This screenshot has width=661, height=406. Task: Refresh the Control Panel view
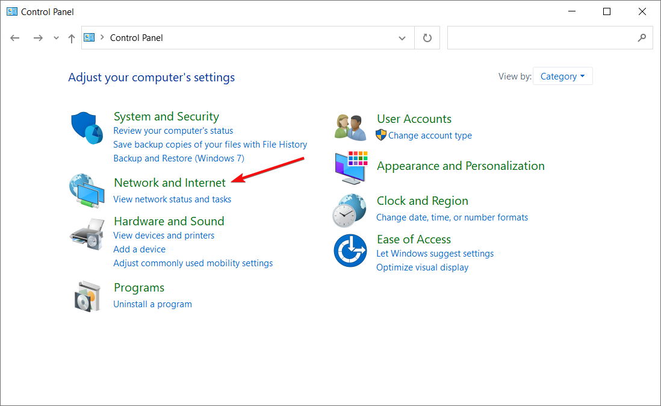coord(427,38)
